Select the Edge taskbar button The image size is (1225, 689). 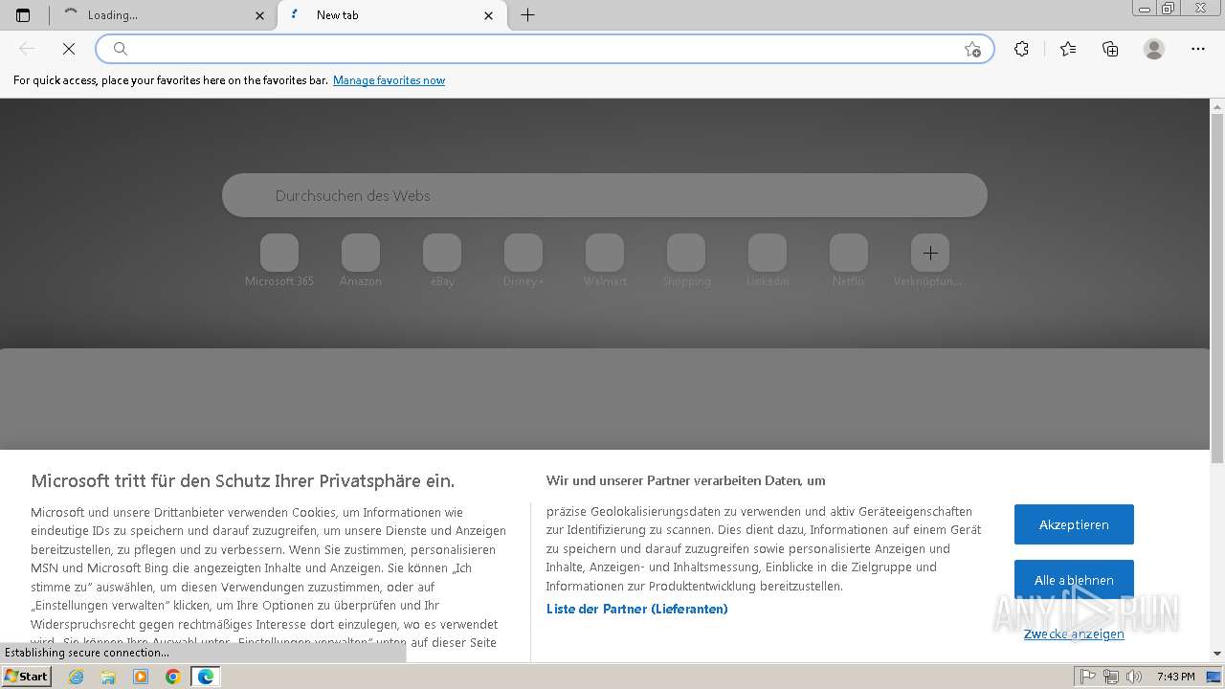(x=206, y=677)
